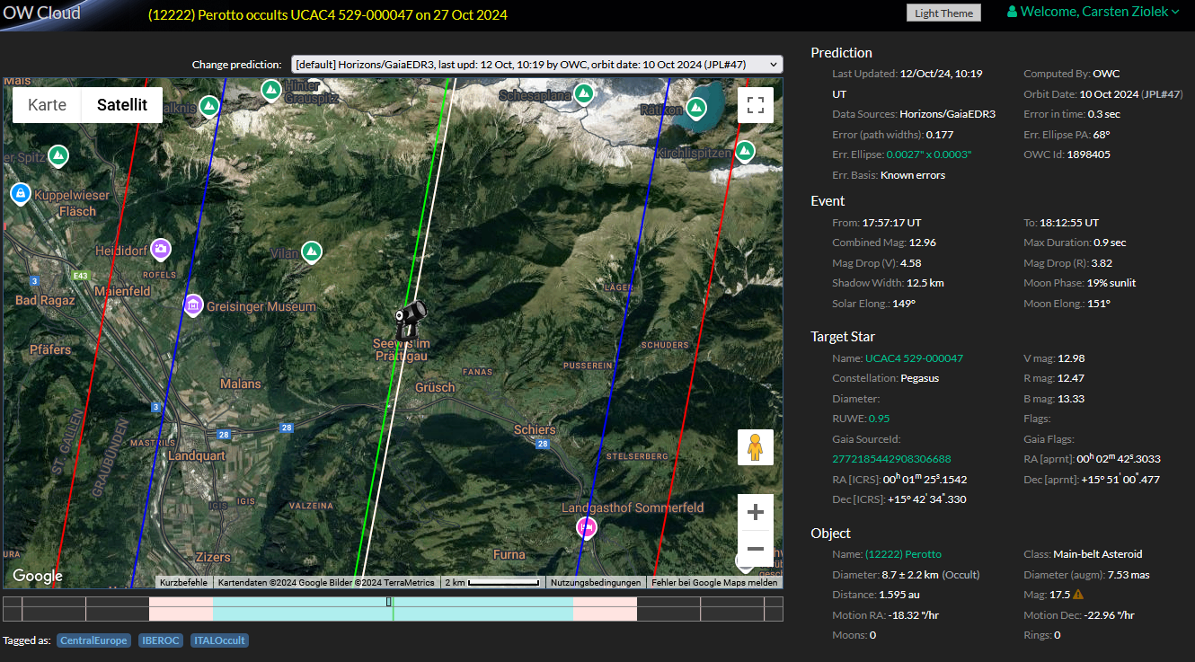Screen dimensions: 1195x662
Task: Open UCAC4 529-000047 star link
Action: 914,357
